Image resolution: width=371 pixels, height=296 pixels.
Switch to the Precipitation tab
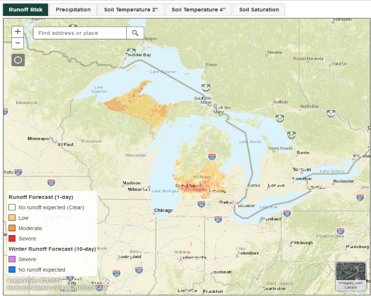tap(73, 10)
